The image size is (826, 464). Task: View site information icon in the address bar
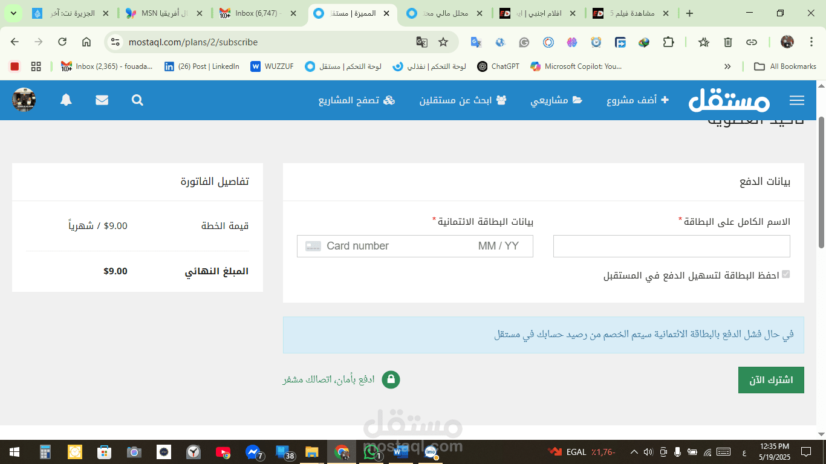pyautogui.click(x=115, y=42)
